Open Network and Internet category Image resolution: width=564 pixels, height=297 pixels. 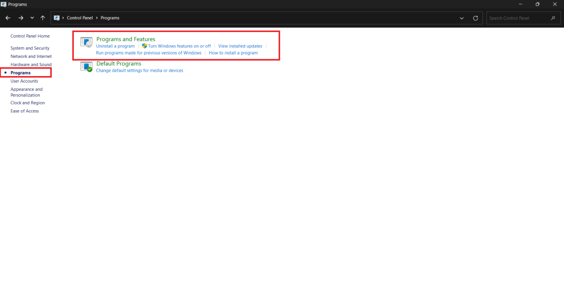[31, 56]
